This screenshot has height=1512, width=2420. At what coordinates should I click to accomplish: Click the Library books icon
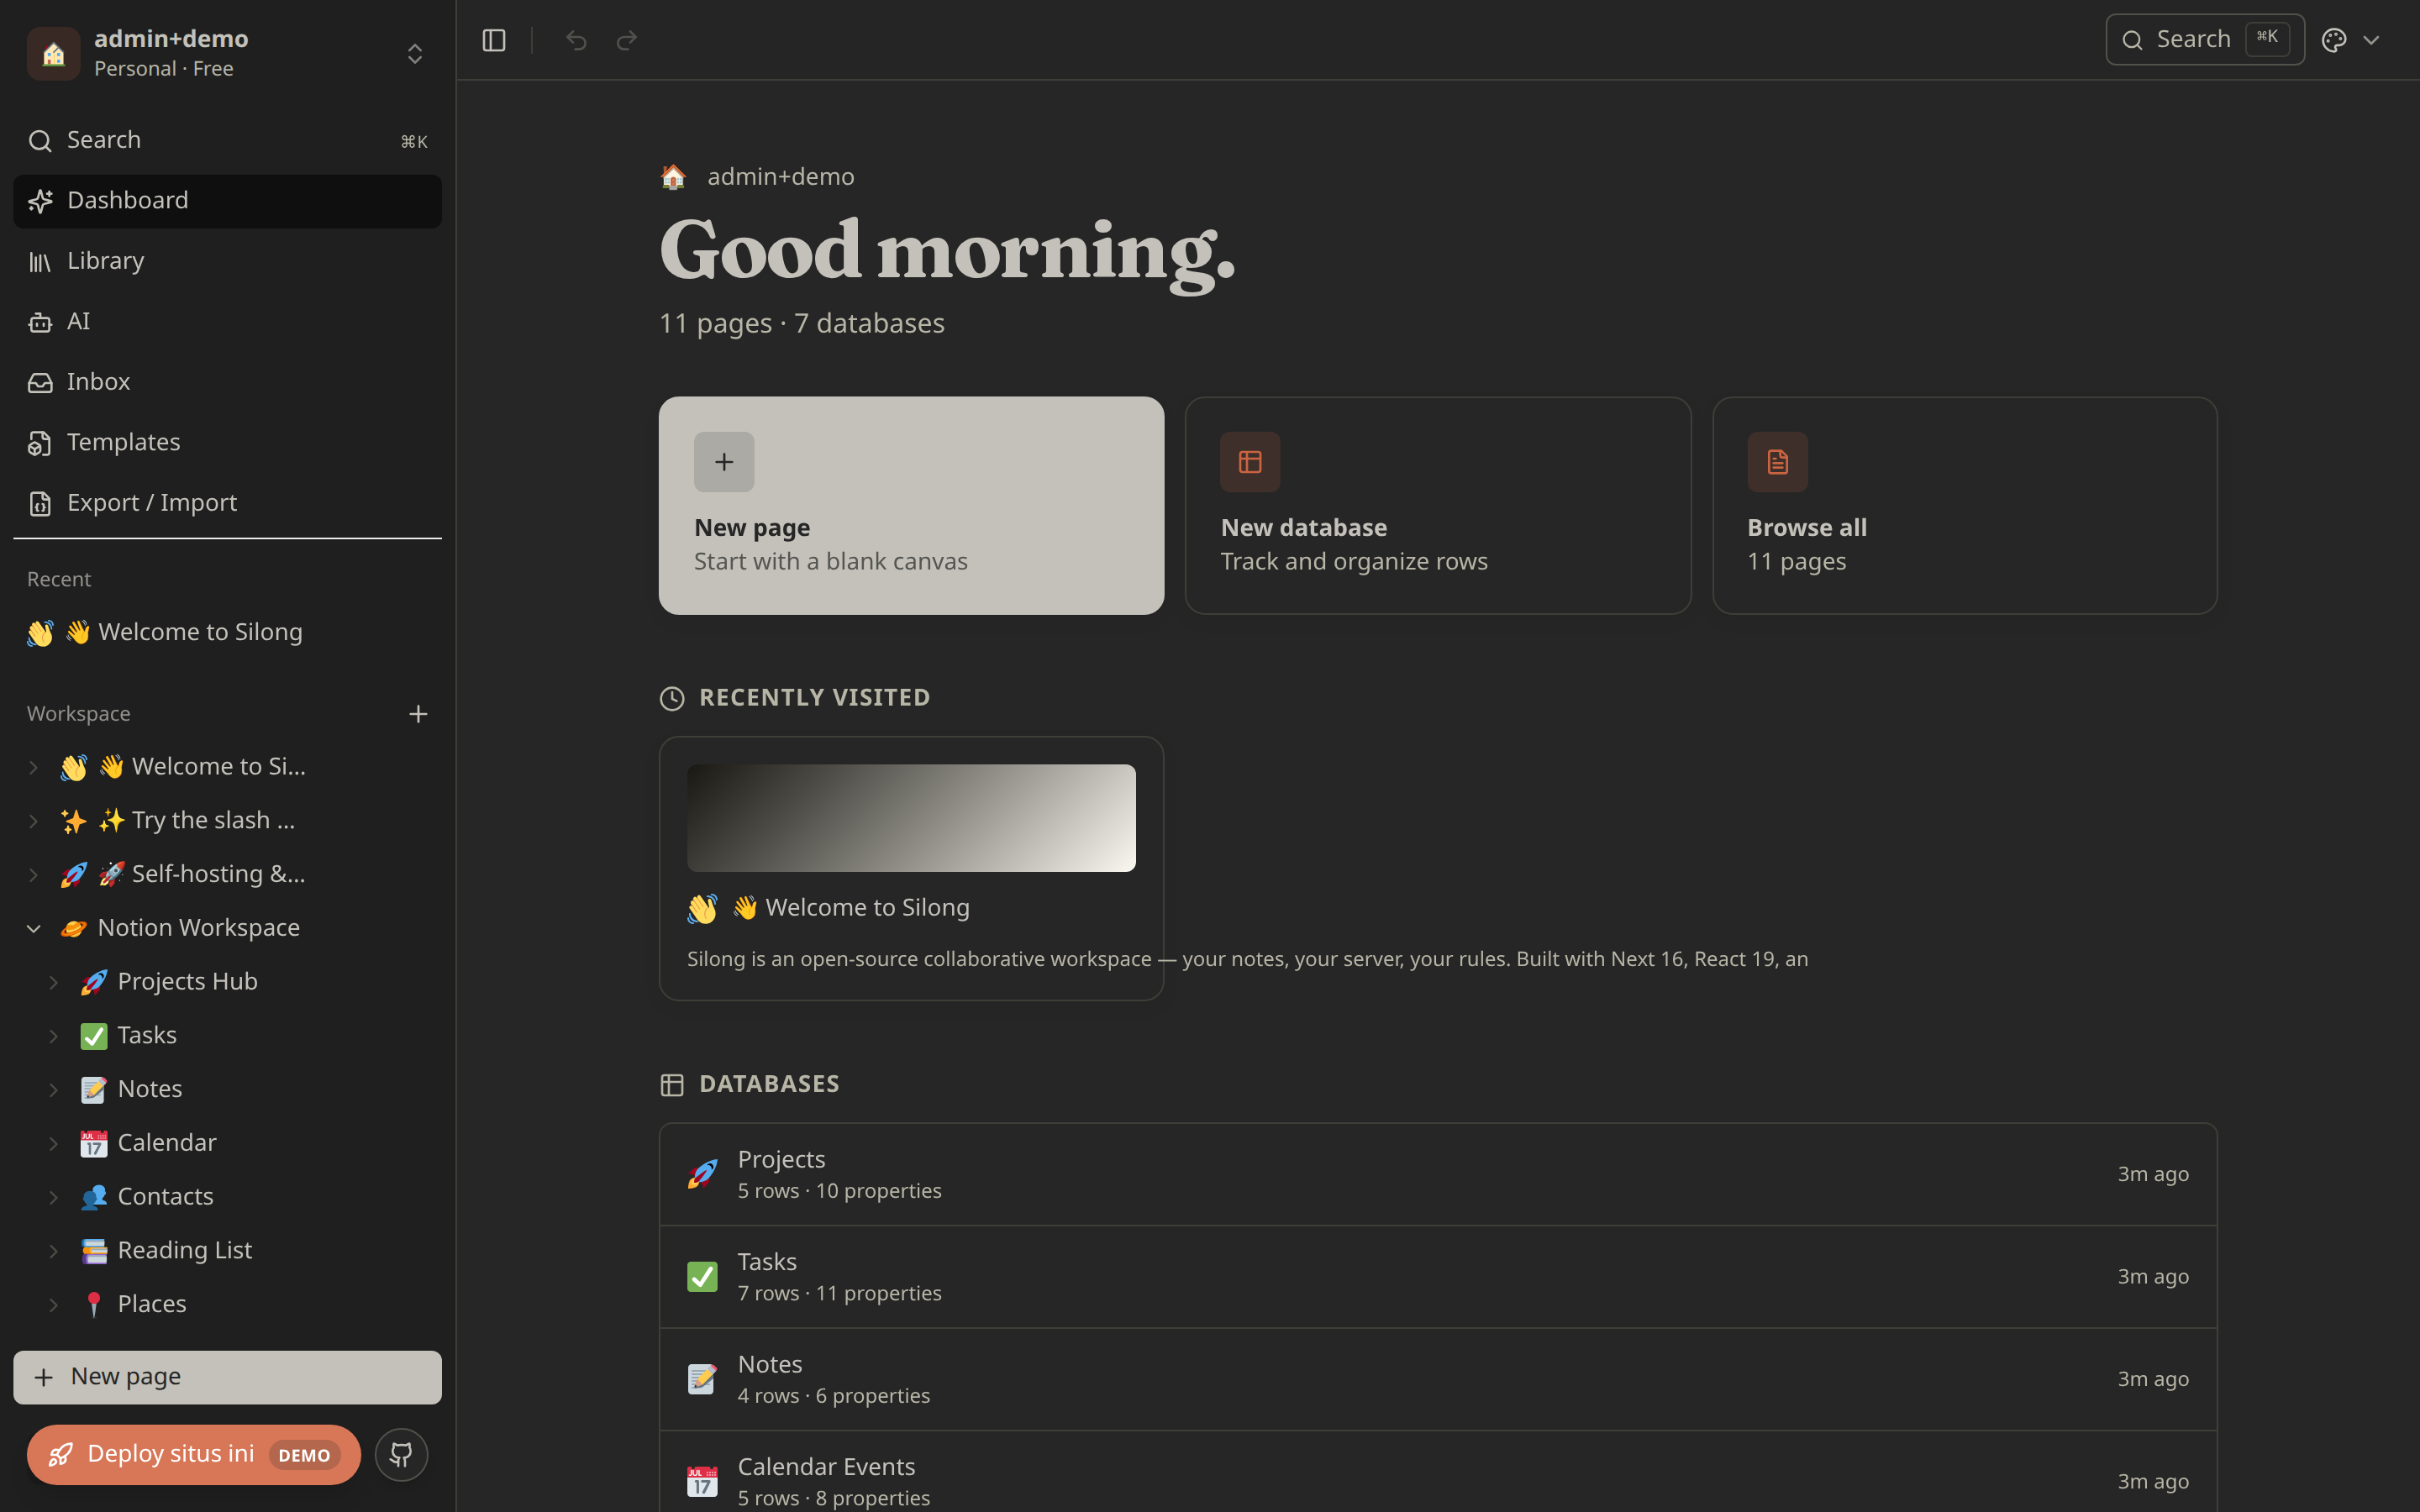[40, 262]
